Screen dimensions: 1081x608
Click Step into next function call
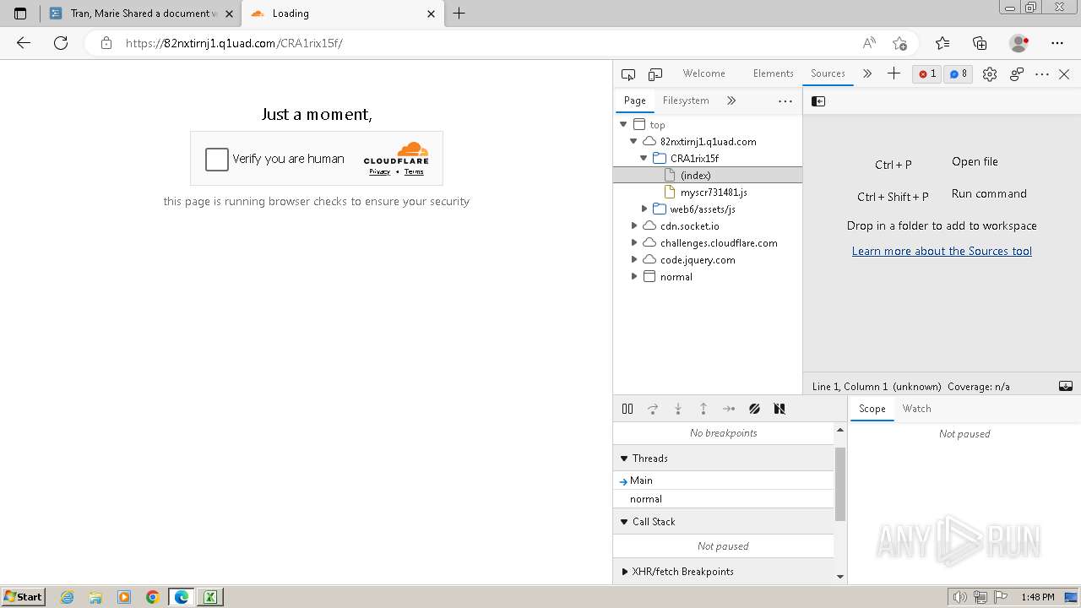(x=678, y=409)
